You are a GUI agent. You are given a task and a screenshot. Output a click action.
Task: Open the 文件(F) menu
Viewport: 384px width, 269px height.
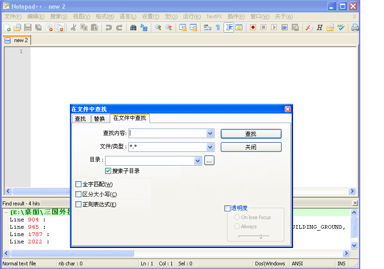click(13, 16)
